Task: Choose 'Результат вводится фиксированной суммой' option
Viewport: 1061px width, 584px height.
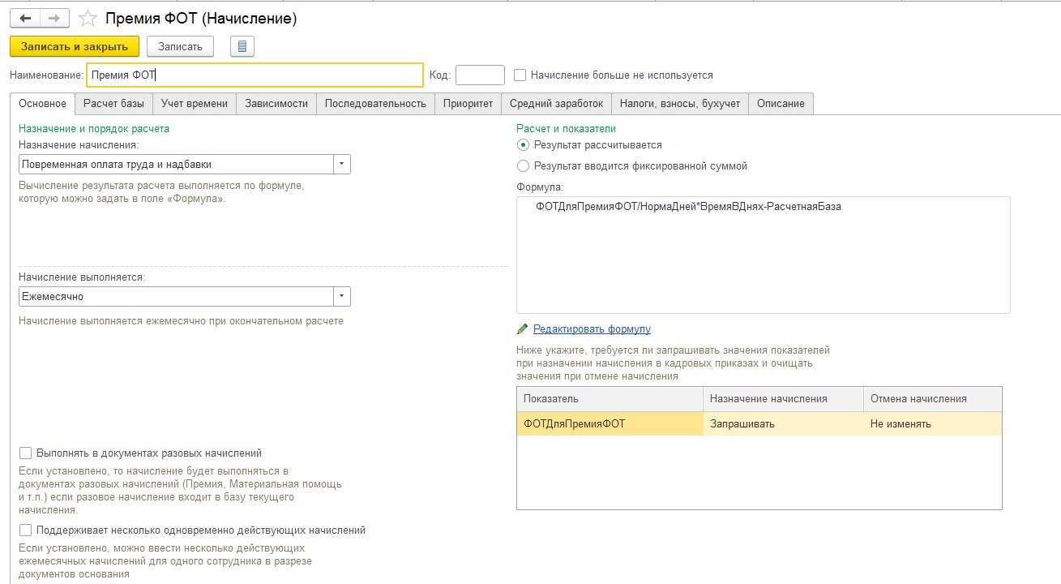Action: pyautogui.click(x=523, y=166)
